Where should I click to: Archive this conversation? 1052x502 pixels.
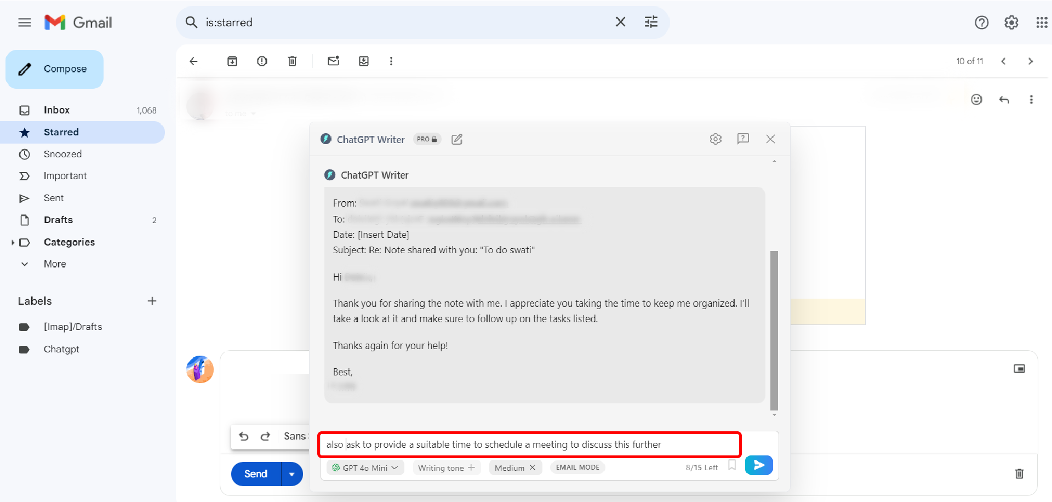pyautogui.click(x=232, y=61)
